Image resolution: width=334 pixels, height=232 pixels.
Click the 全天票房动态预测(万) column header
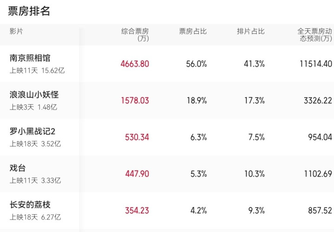314,35
